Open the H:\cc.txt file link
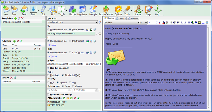The height and width of the screenshot is (112, 212). pos(52,45)
